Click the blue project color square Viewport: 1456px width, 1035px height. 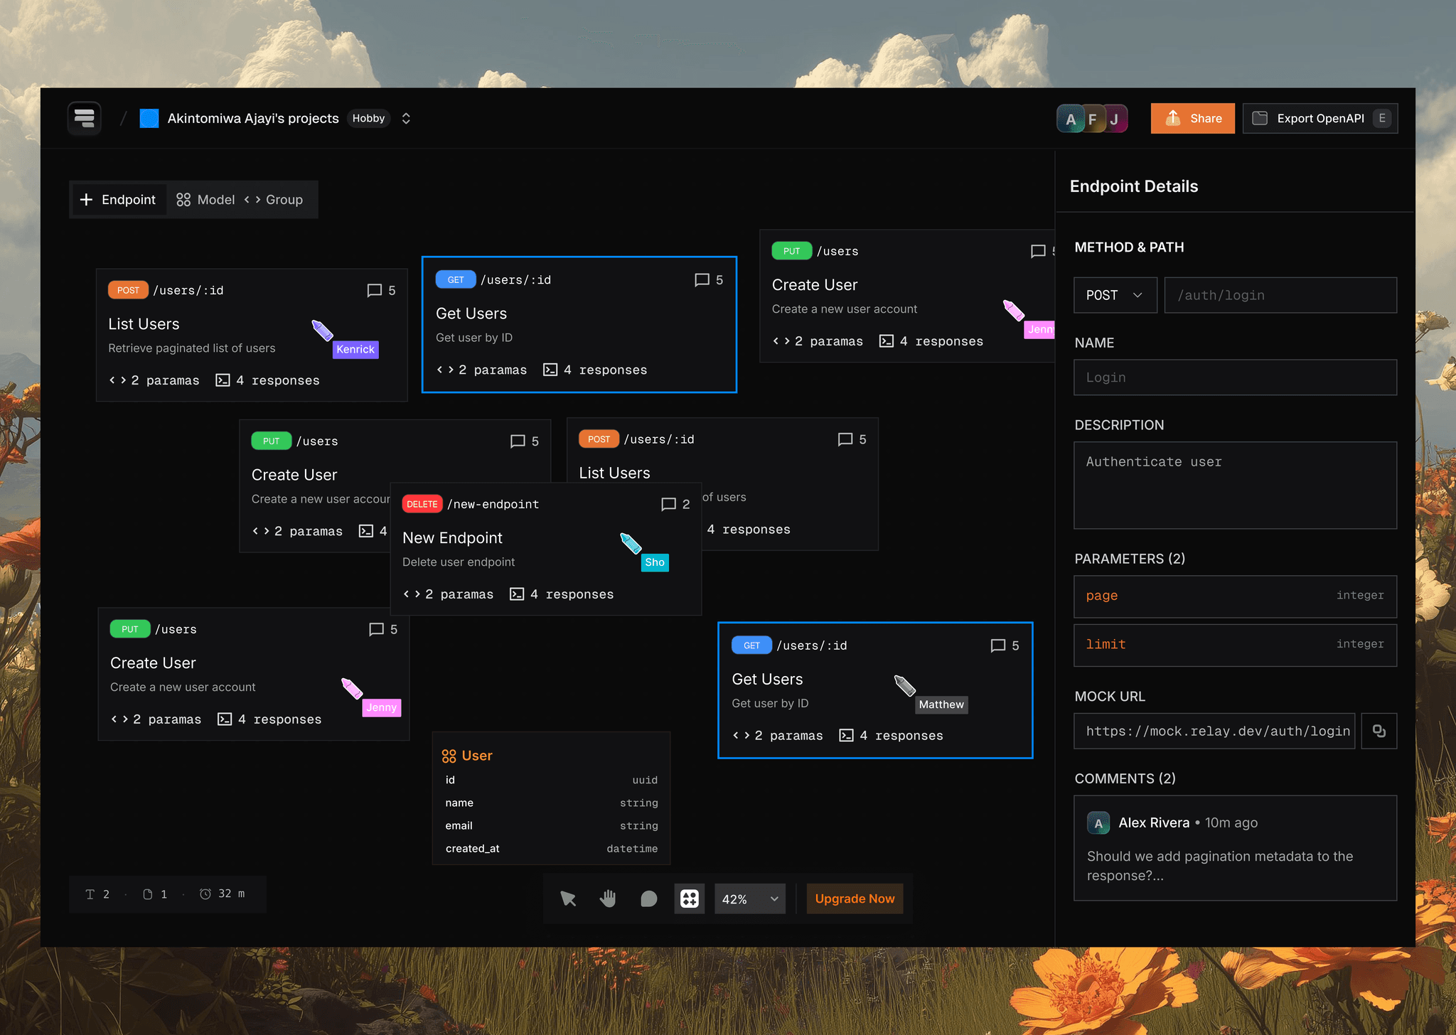(149, 118)
